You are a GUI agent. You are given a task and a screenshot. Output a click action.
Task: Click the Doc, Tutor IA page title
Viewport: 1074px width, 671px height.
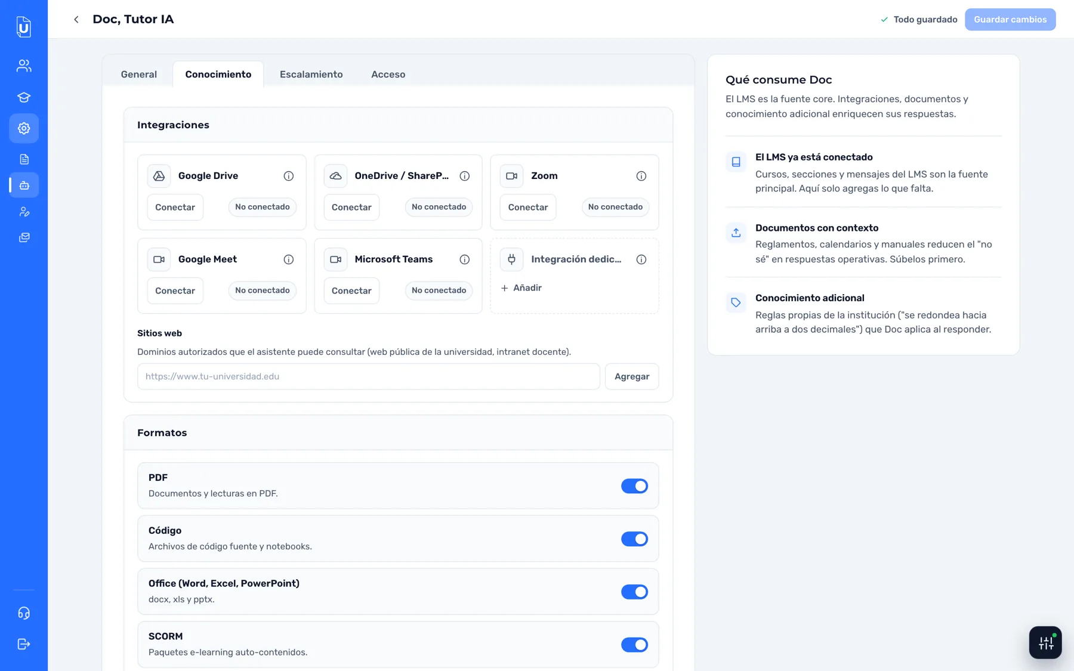point(133,20)
